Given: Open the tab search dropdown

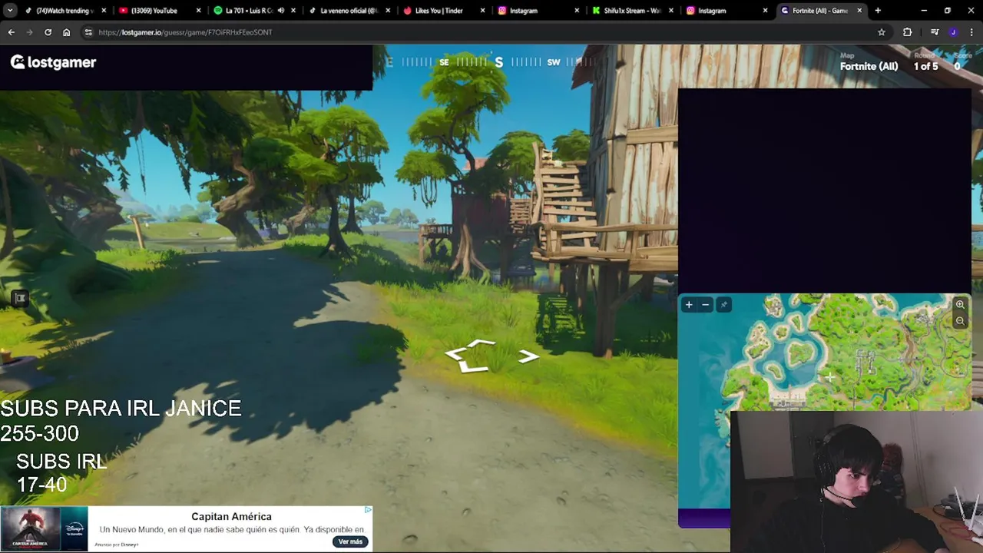Looking at the screenshot, I should (10, 11).
